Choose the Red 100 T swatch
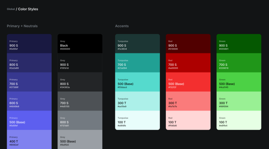This screenshot has width=269, height=149. [188, 120]
